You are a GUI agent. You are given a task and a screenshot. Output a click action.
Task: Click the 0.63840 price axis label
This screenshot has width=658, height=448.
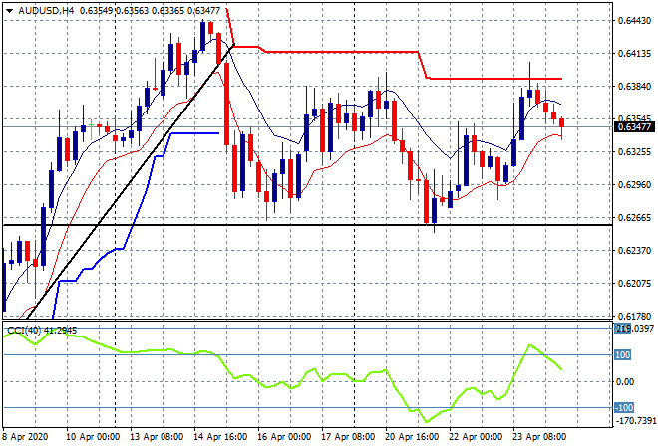point(634,86)
